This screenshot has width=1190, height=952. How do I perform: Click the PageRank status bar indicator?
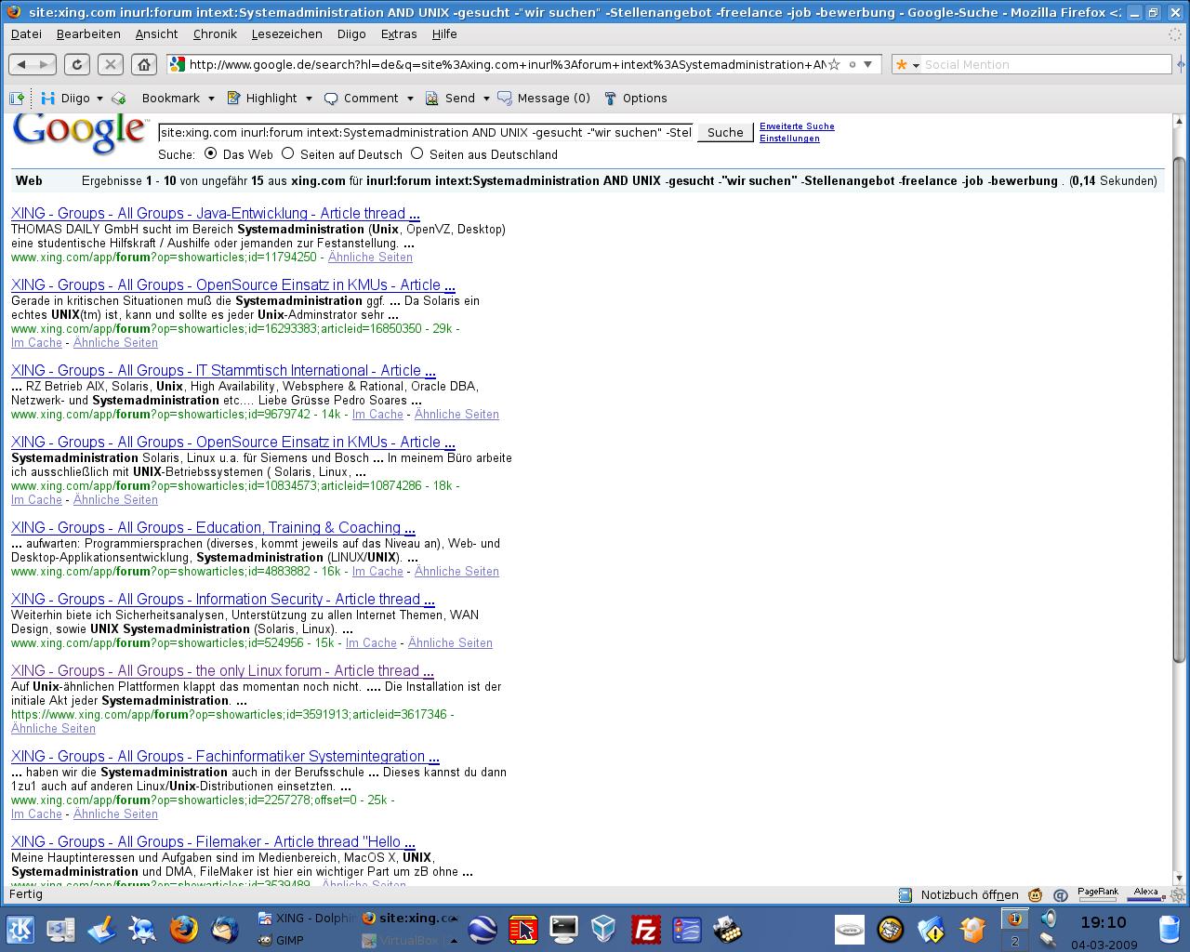tap(1098, 894)
